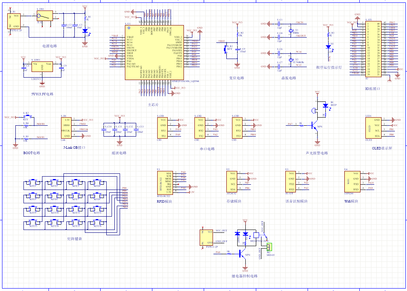The width and height of the screenshot is (407, 291).
Task: Click the '声光报警电路' section label
Action: pyautogui.click(x=317, y=153)
